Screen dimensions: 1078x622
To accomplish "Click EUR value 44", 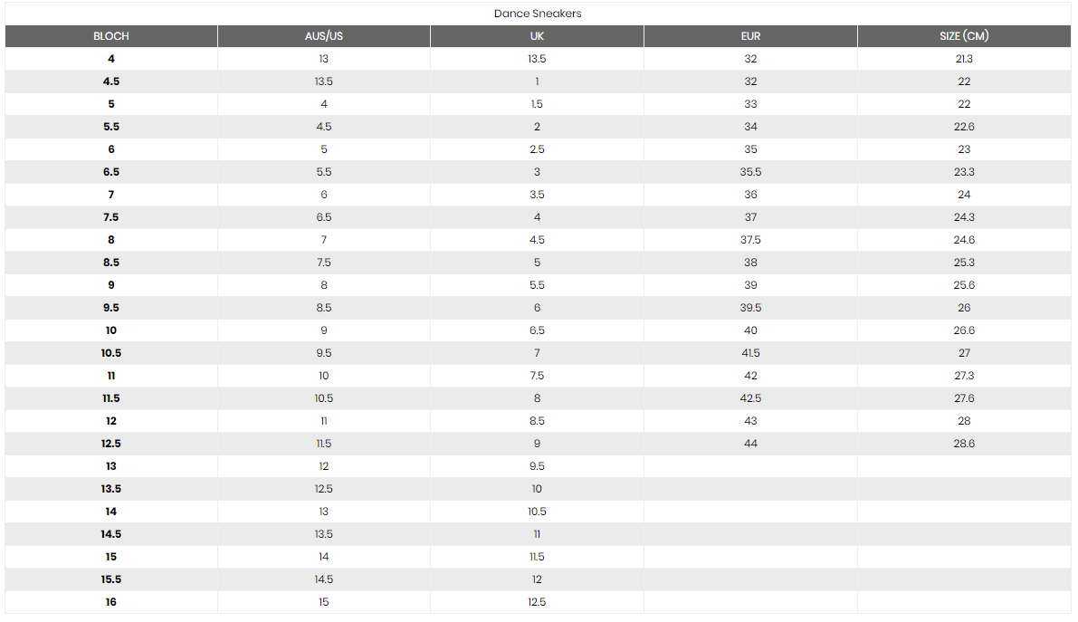I will 750,444.
